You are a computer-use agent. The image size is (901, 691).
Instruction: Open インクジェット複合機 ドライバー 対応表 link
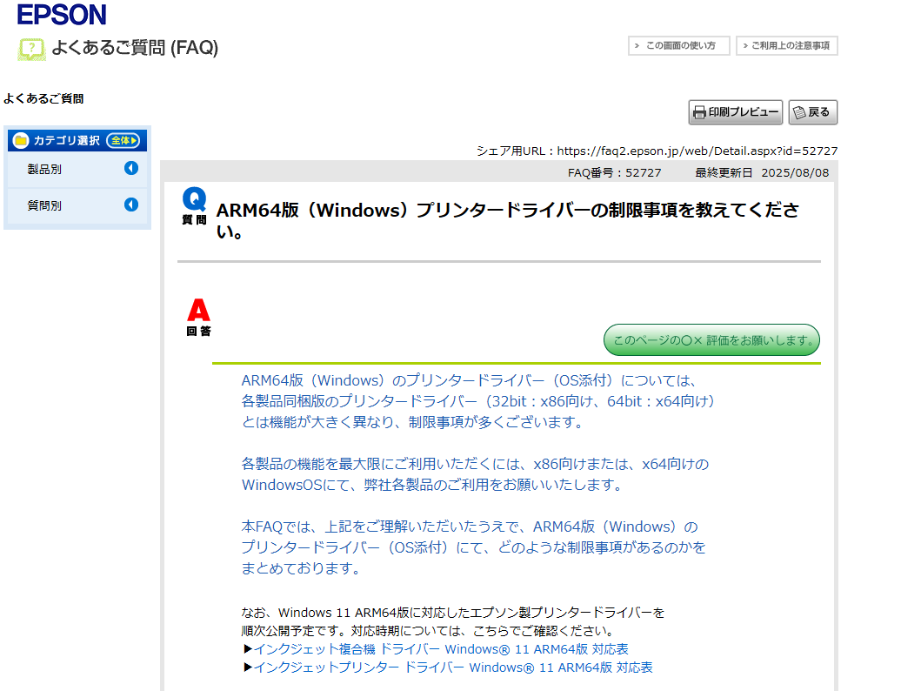pos(441,649)
